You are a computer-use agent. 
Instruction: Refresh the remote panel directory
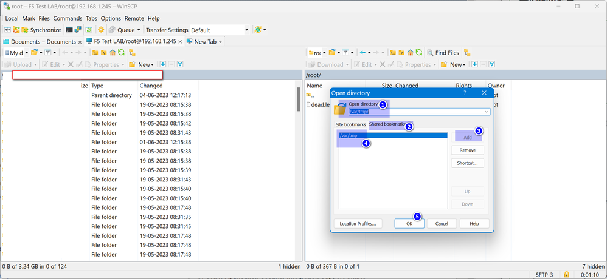[418, 53]
